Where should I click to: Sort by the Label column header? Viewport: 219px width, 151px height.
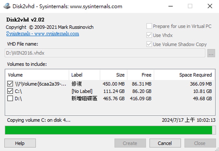85,75
